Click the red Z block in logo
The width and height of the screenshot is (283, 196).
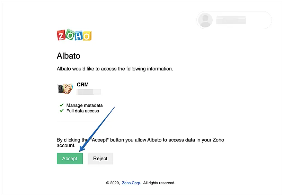tap(61, 35)
